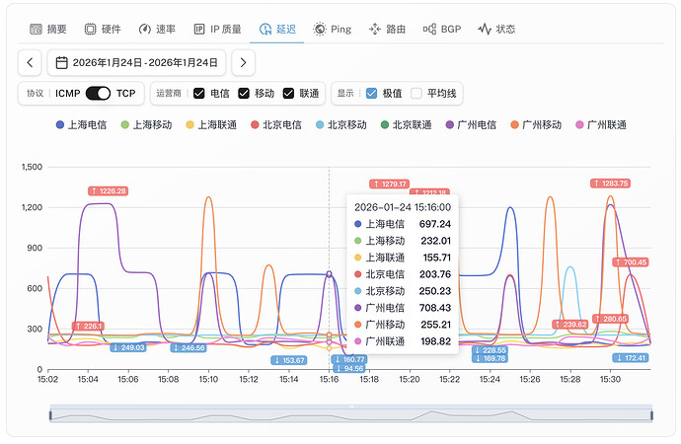
Task: Select the TCP protocol label
Action: [125, 94]
